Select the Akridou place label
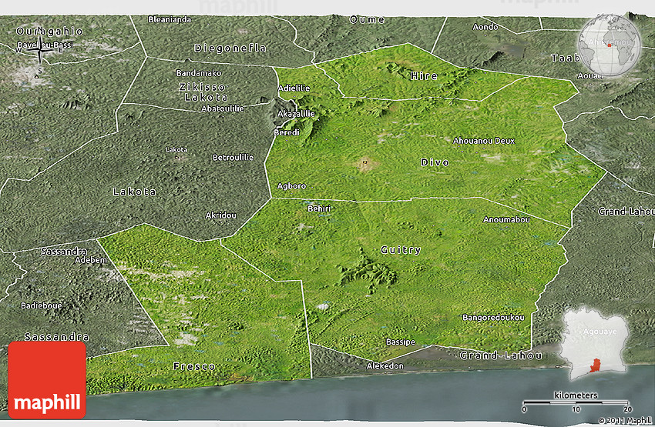655x427 pixels. point(221,215)
